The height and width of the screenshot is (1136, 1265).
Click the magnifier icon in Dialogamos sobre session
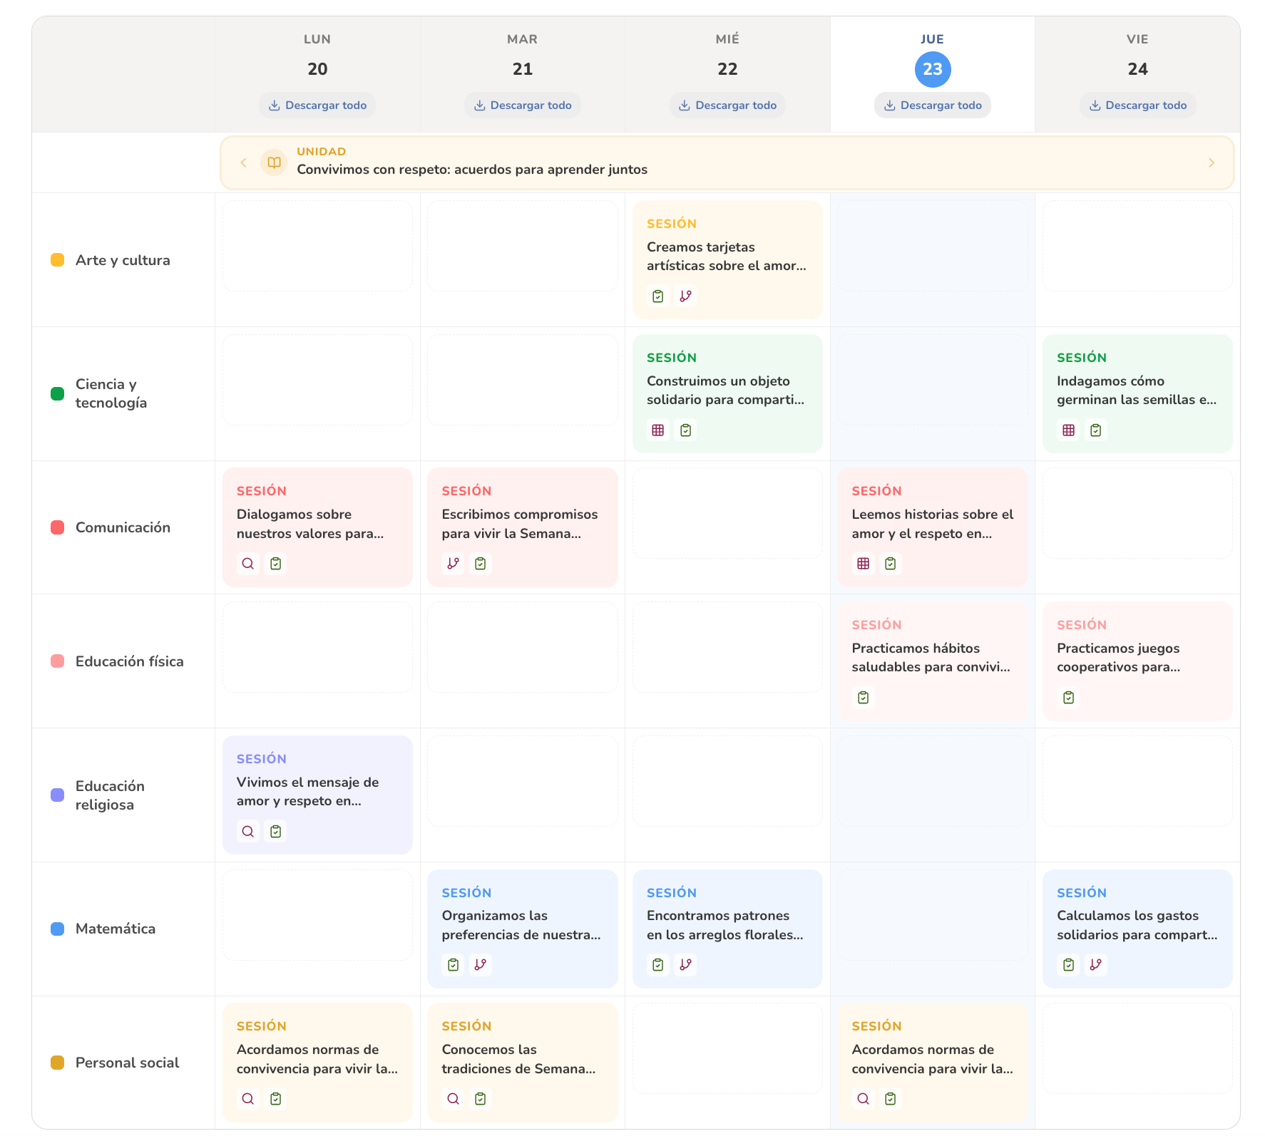247,564
